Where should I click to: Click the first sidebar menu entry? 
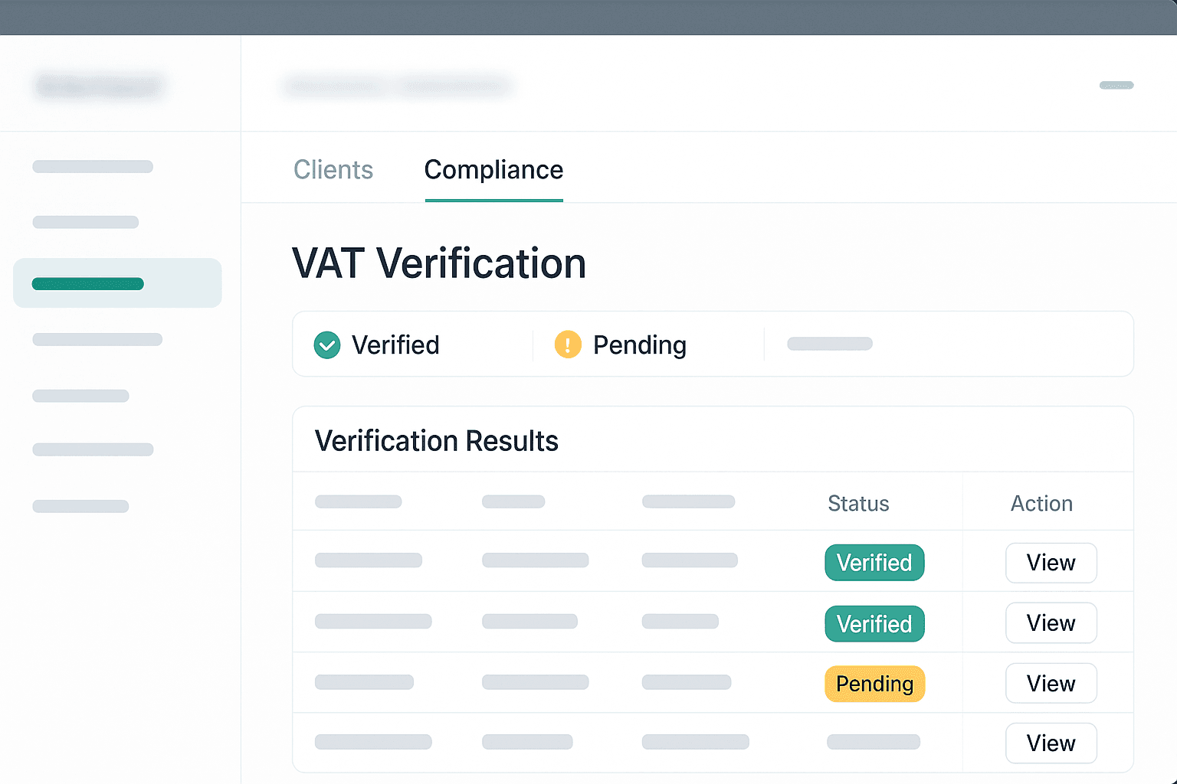pos(92,166)
